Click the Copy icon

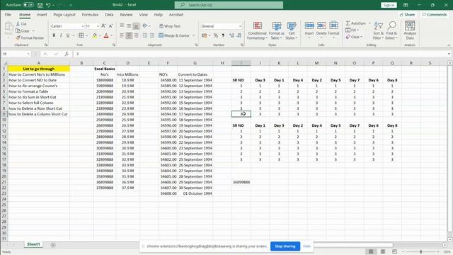pyautogui.click(x=23, y=30)
